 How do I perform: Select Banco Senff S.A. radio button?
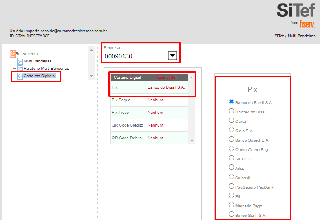pos(231,214)
